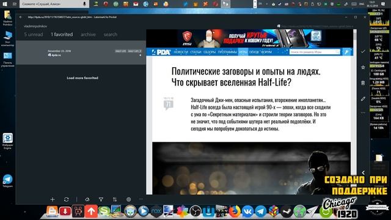
Task: Click Load more favorited
Action: pos(82,78)
